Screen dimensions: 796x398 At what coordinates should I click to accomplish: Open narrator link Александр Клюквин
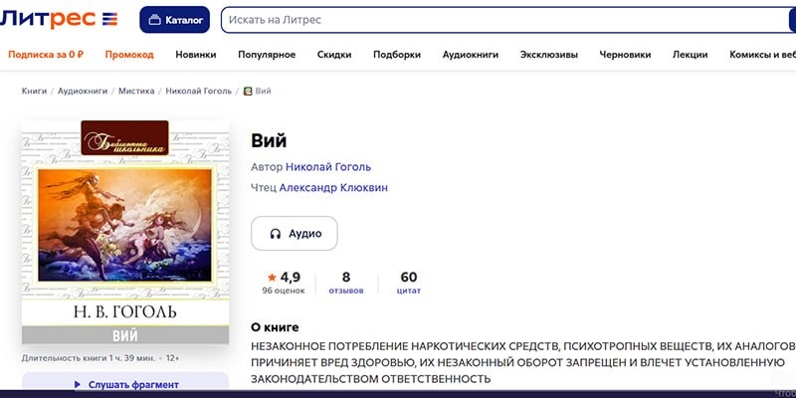point(333,188)
